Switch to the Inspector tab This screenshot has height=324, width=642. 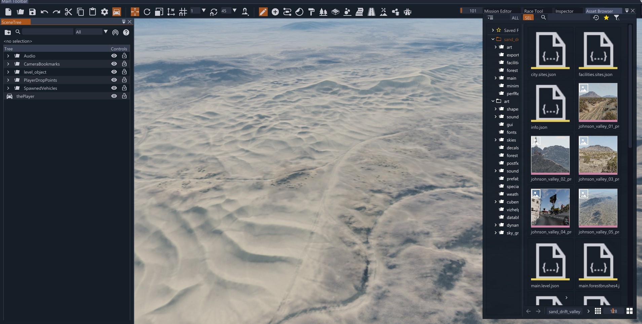coord(564,11)
